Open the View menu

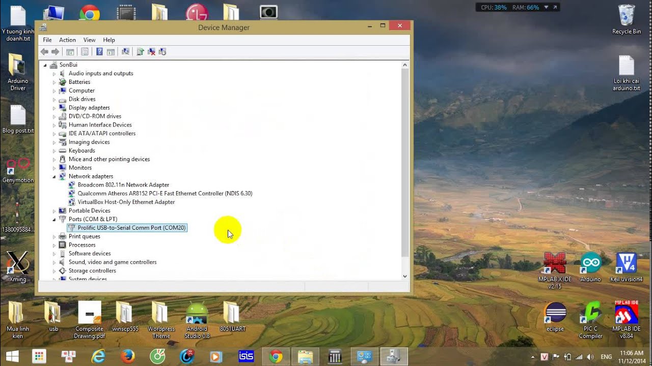pyautogui.click(x=89, y=40)
